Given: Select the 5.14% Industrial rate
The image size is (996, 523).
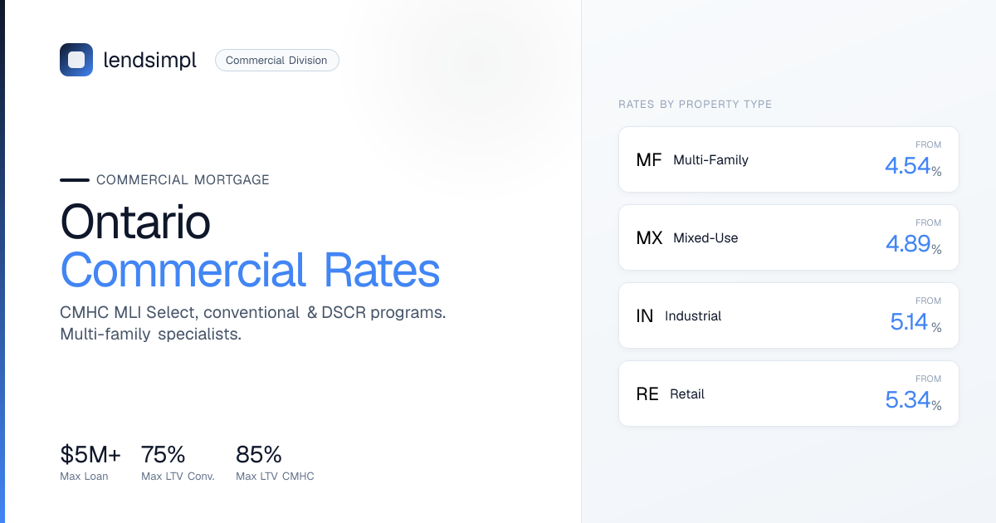Looking at the screenshot, I should point(915,322).
